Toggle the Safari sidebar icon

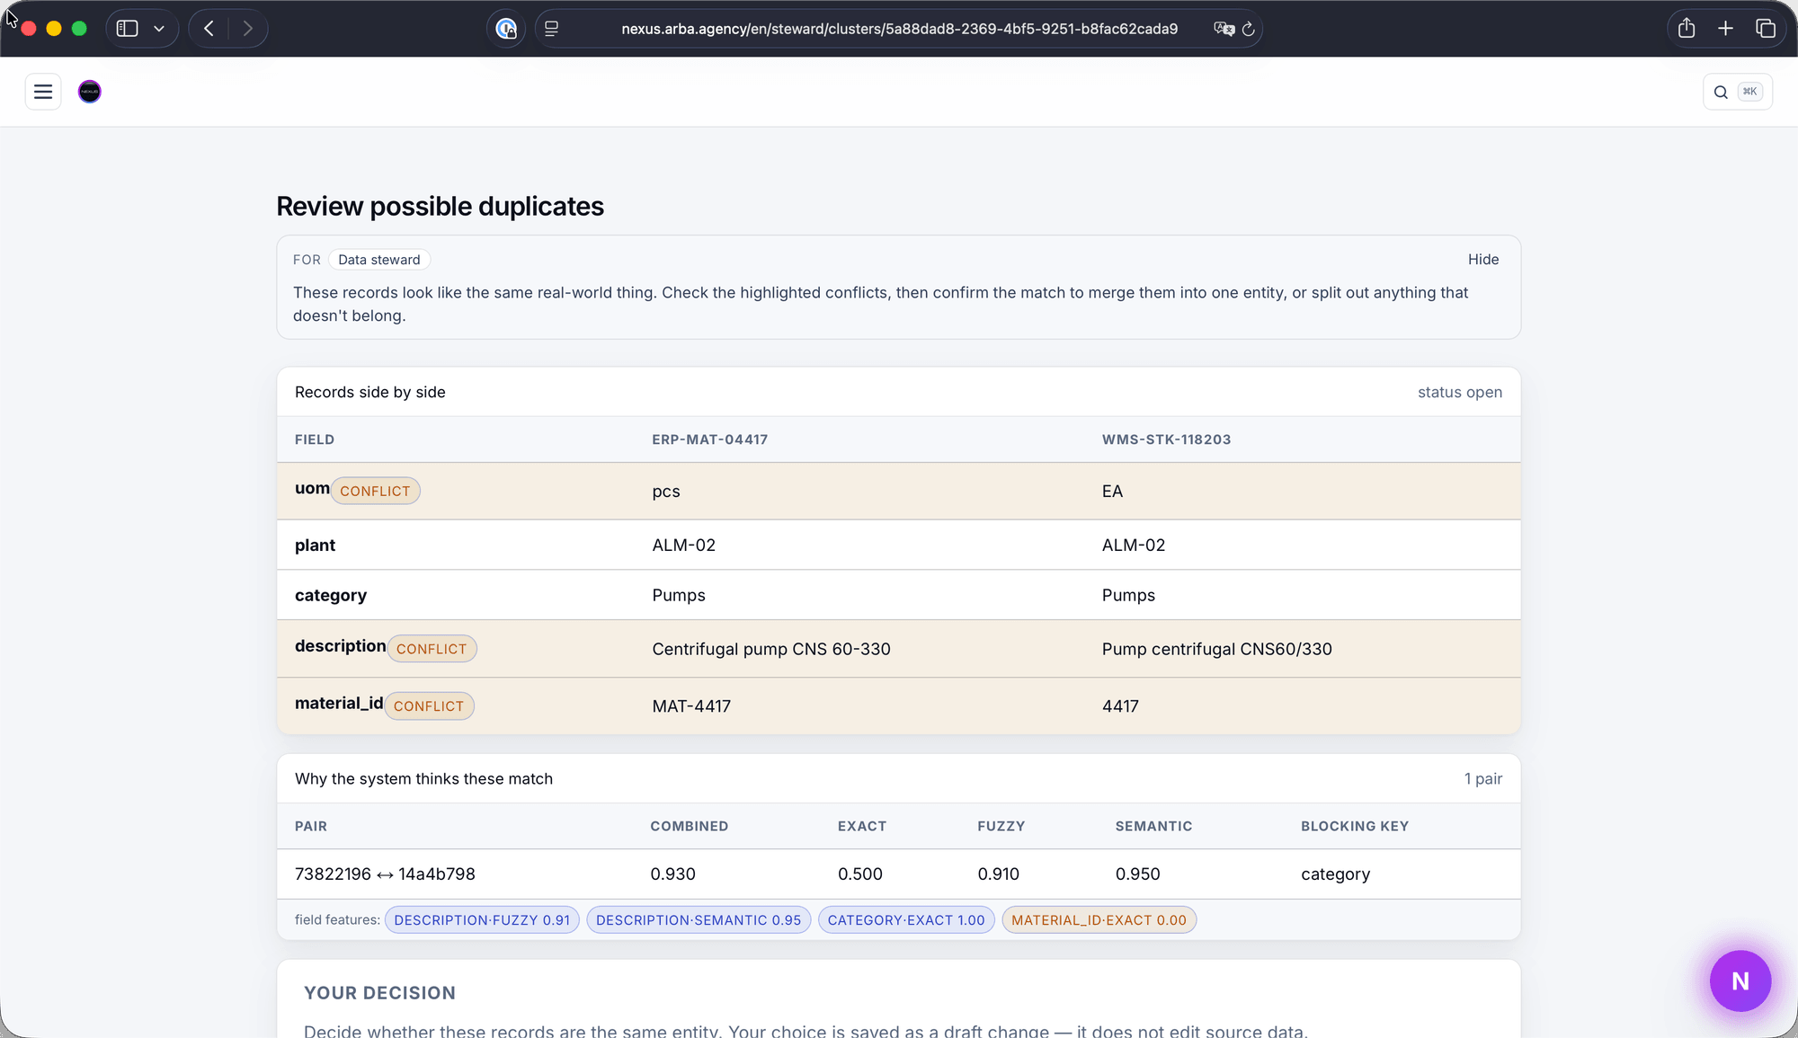point(128,29)
